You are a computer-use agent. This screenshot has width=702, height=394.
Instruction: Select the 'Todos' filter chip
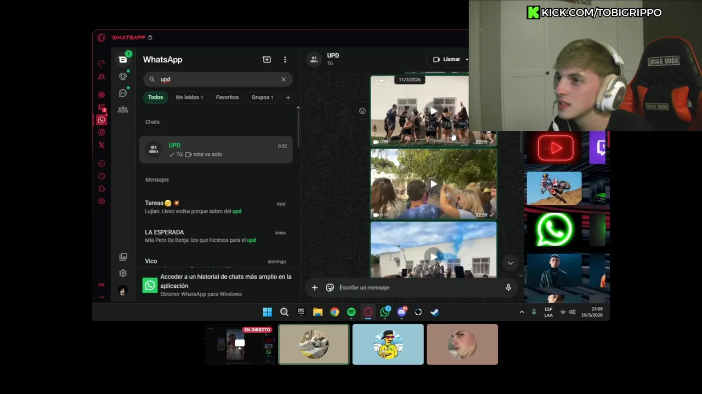click(x=155, y=97)
